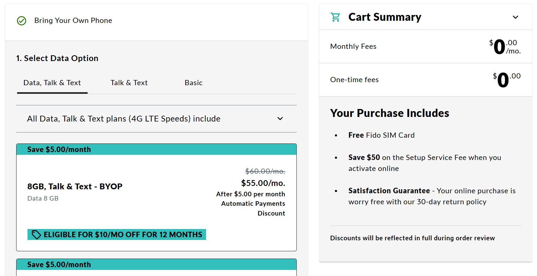Click the $10/mo off eligibility banner
The width and height of the screenshot is (537, 276).
point(122,234)
